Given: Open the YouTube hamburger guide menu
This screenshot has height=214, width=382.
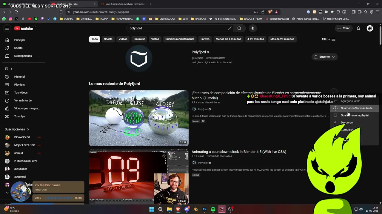Looking at the screenshot, I should coord(7,28).
